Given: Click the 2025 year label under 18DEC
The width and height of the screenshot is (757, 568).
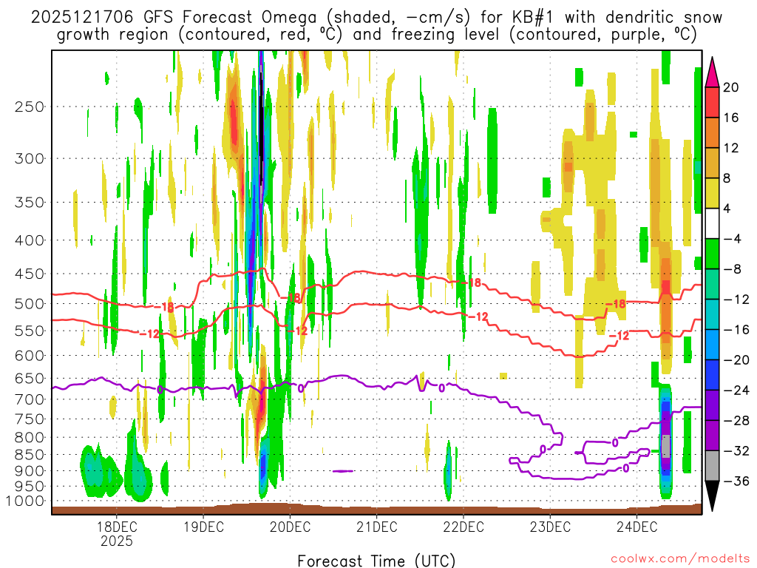Looking at the screenshot, I should click(116, 541).
